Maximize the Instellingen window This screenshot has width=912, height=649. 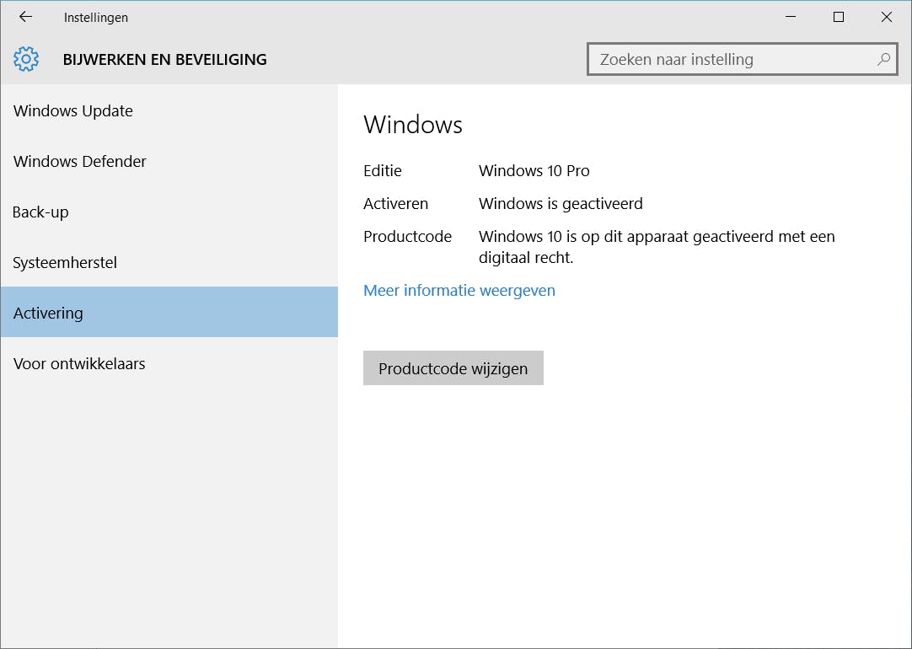pos(838,17)
